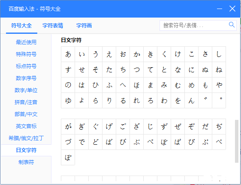
Task: Click the vertical scrollbar thumb
Action: (237, 141)
